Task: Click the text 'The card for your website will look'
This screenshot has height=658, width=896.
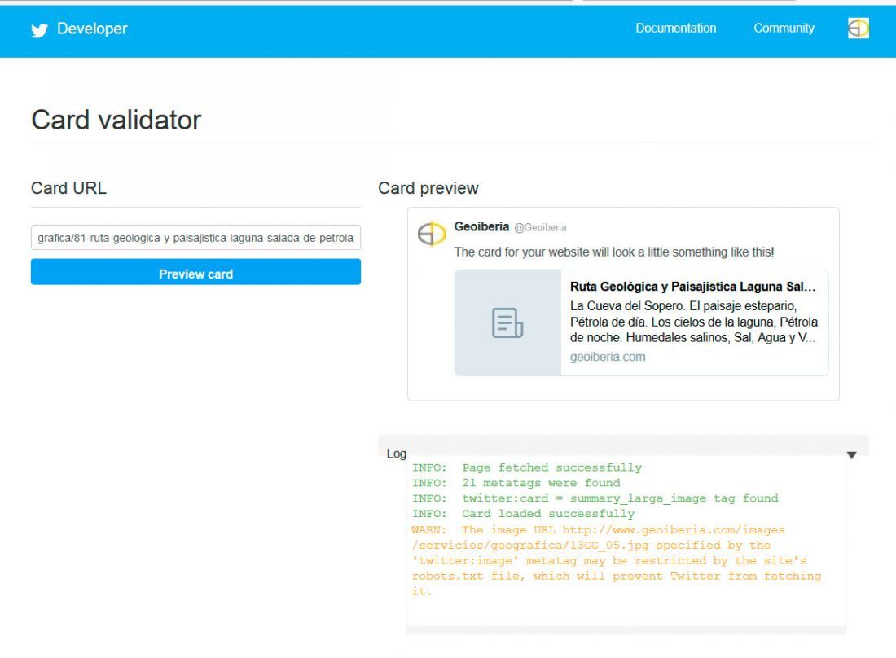Action: tap(613, 252)
